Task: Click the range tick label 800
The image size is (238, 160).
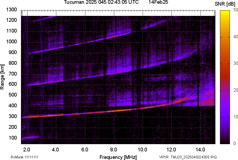Action: tap(13, 63)
